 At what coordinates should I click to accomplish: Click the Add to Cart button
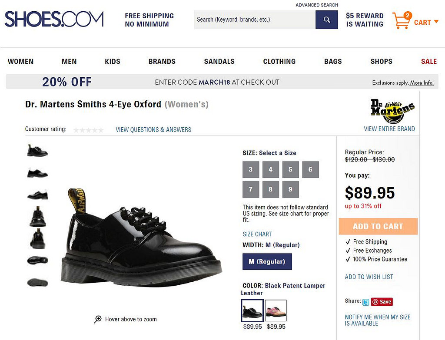click(378, 226)
